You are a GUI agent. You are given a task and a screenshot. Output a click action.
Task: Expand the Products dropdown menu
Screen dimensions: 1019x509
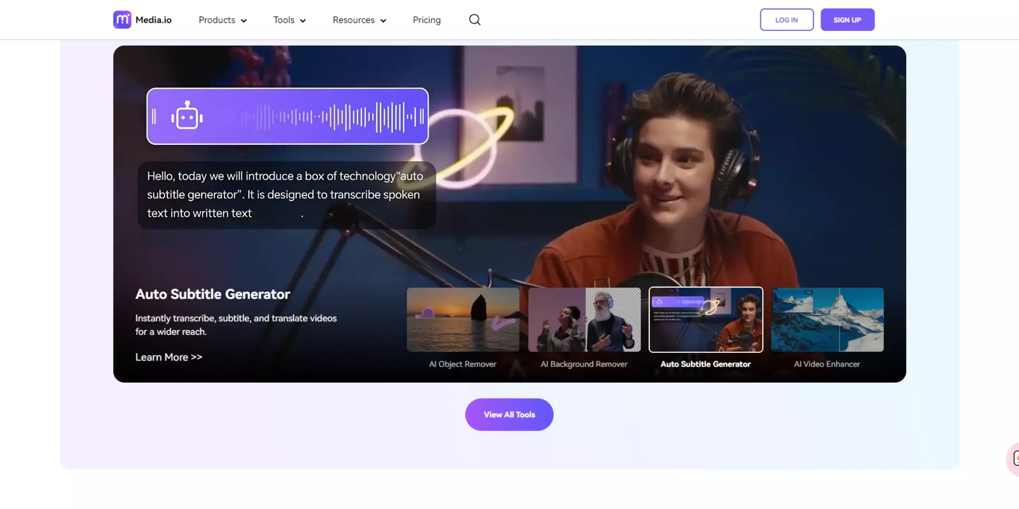[223, 20]
